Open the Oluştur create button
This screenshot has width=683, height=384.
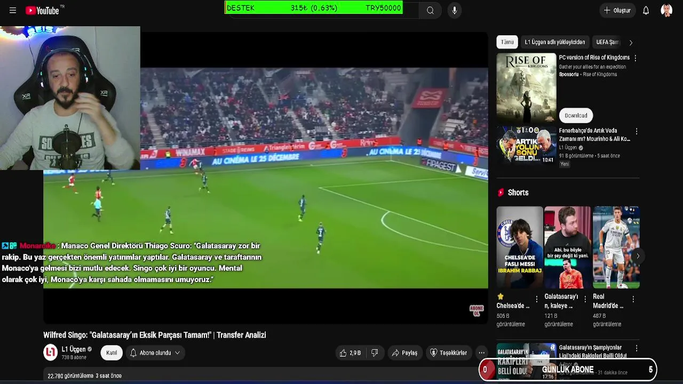617,10
